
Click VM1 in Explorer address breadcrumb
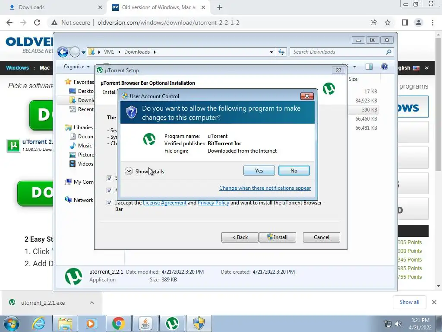click(x=109, y=52)
